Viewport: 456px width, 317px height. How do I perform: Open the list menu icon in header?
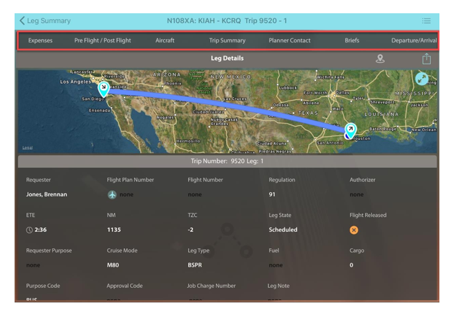point(426,21)
